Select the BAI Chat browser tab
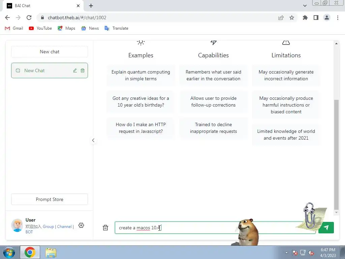 point(43,6)
